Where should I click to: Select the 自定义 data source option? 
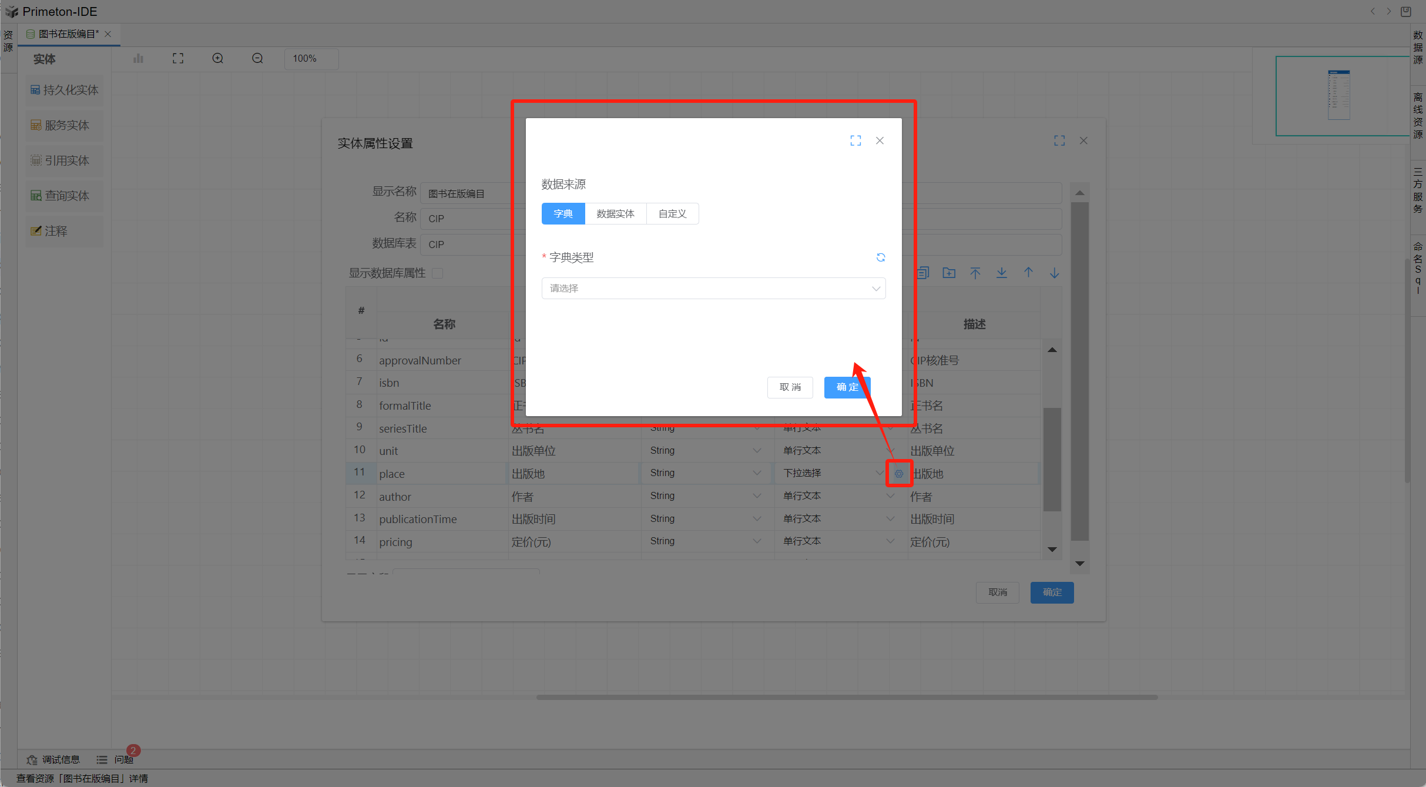672,214
